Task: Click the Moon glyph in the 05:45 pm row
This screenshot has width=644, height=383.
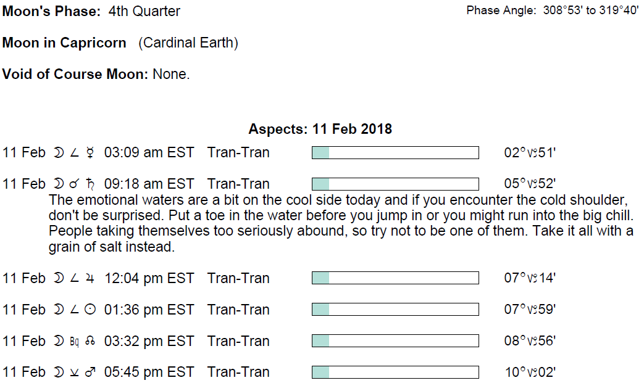Action: [x=58, y=373]
